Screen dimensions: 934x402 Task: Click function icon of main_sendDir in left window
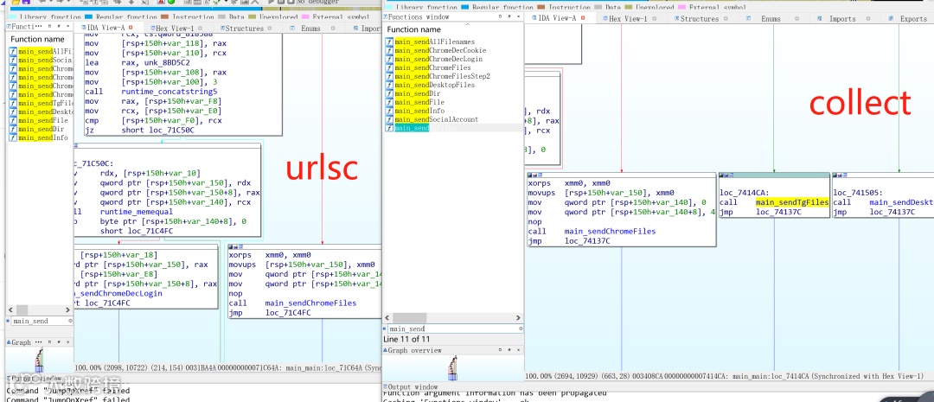point(13,129)
